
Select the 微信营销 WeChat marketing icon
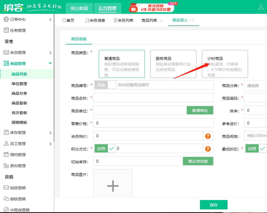[x=6, y=199]
